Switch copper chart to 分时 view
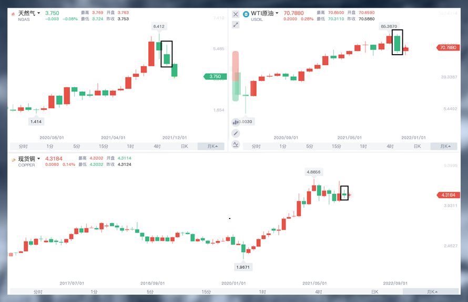The height and width of the screenshot is (302, 468). (38, 292)
